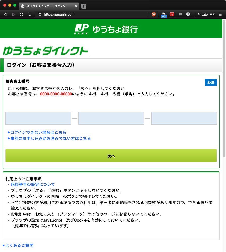
Task: Click the お客さま番号 label
Action: coord(17,81)
